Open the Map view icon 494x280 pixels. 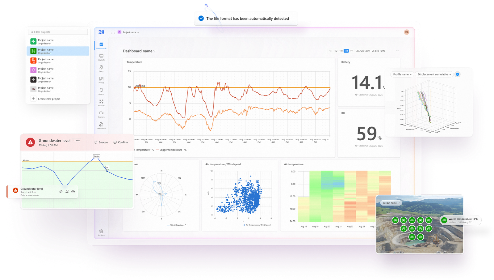[101, 68]
